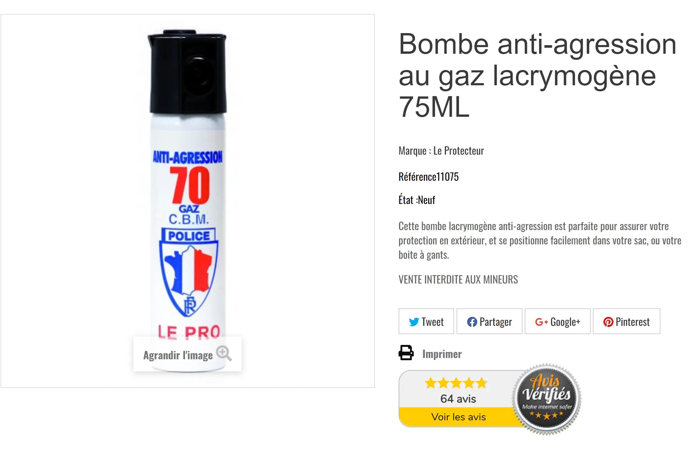Click the product title heading
Viewport: 697px width, 449px height.
(x=537, y=75)
